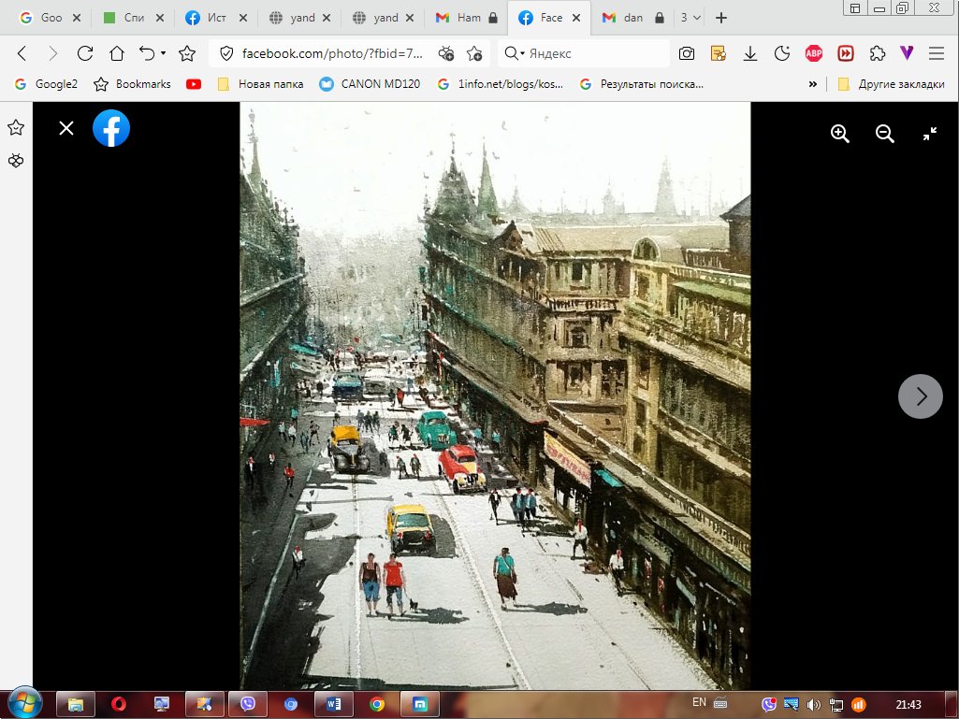
Task: Toggle full-screen mode for the photo
Action: click(930, 134)
